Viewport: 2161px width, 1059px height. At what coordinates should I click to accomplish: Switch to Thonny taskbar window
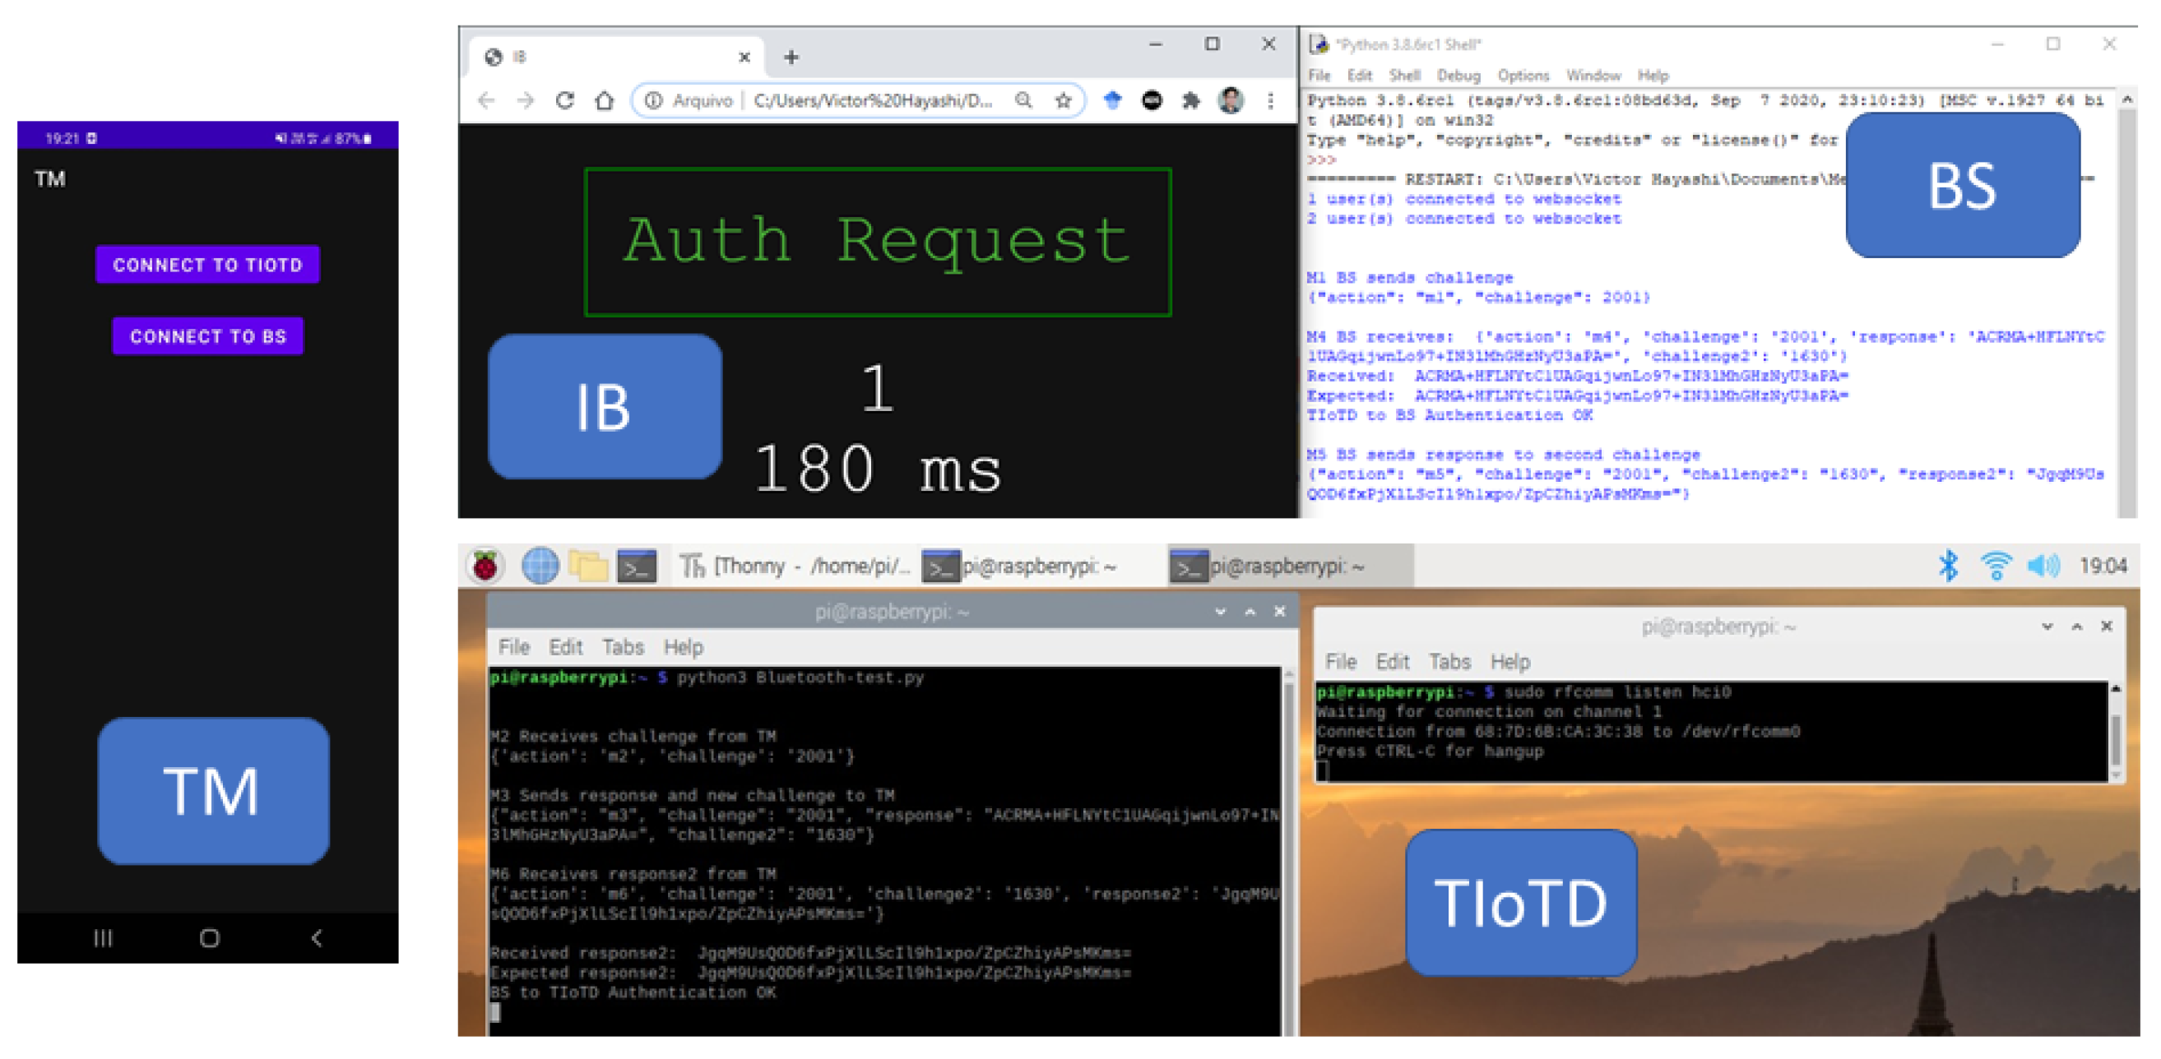[x=793, y=566]
